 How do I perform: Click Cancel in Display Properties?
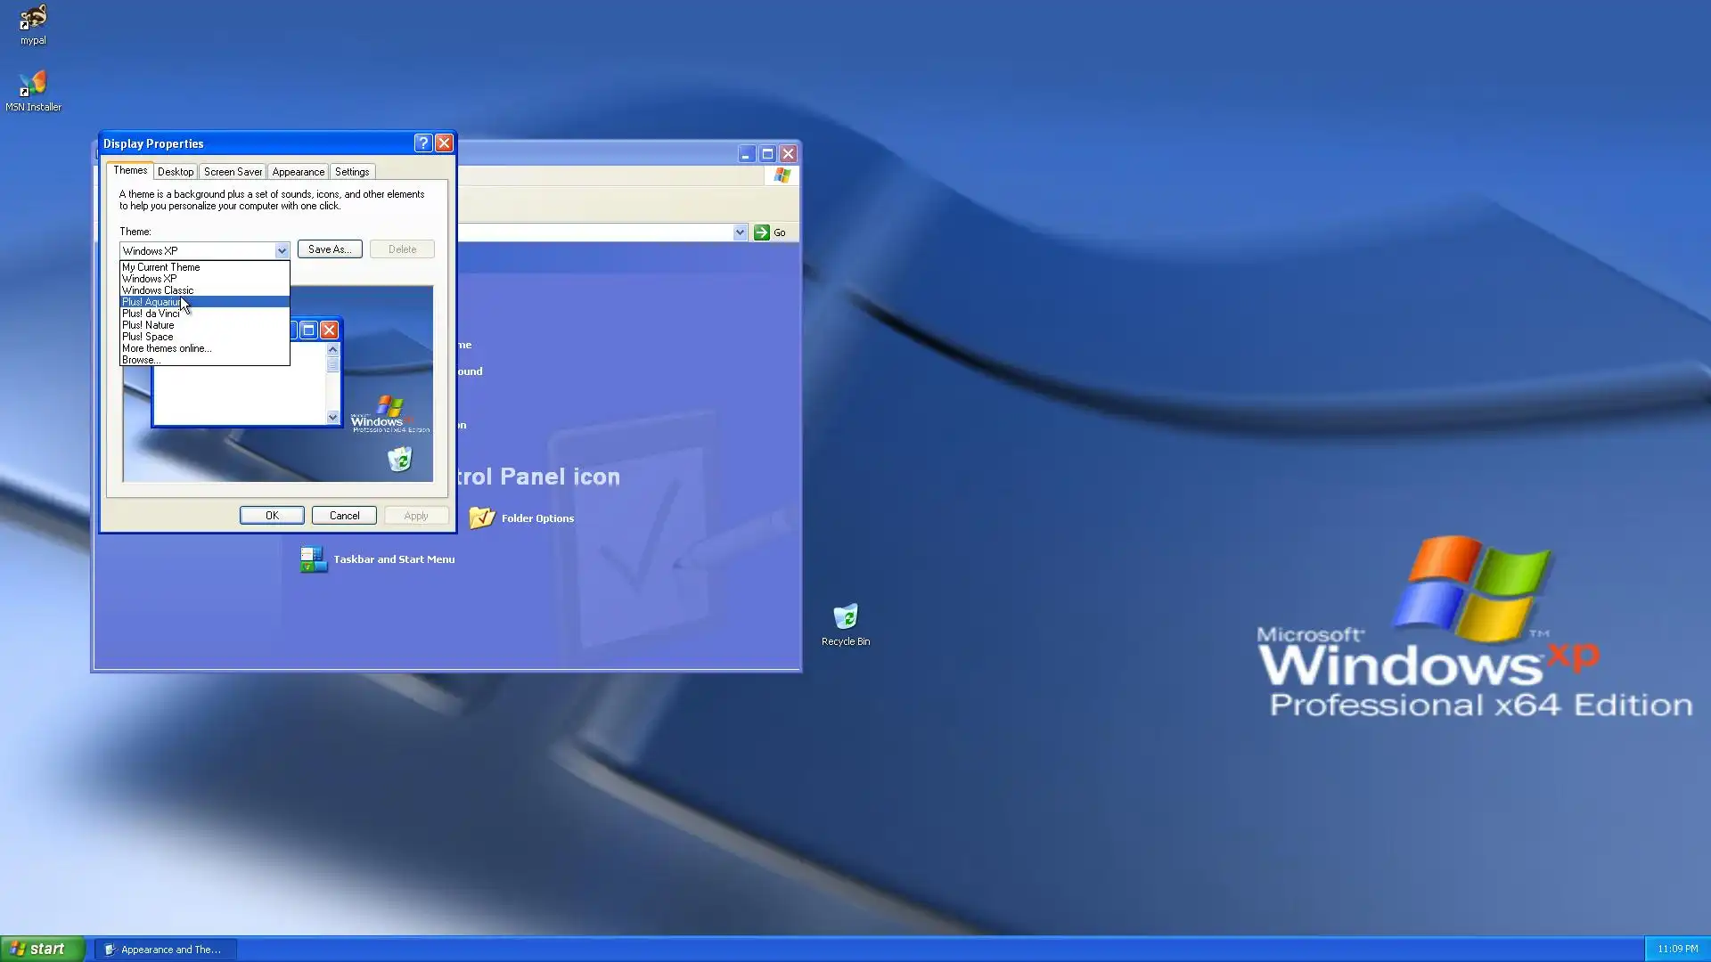coord(344,516)
